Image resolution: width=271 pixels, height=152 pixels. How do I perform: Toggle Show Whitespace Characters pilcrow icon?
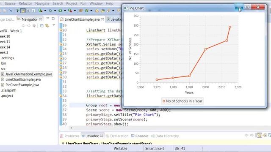[33, 11]
